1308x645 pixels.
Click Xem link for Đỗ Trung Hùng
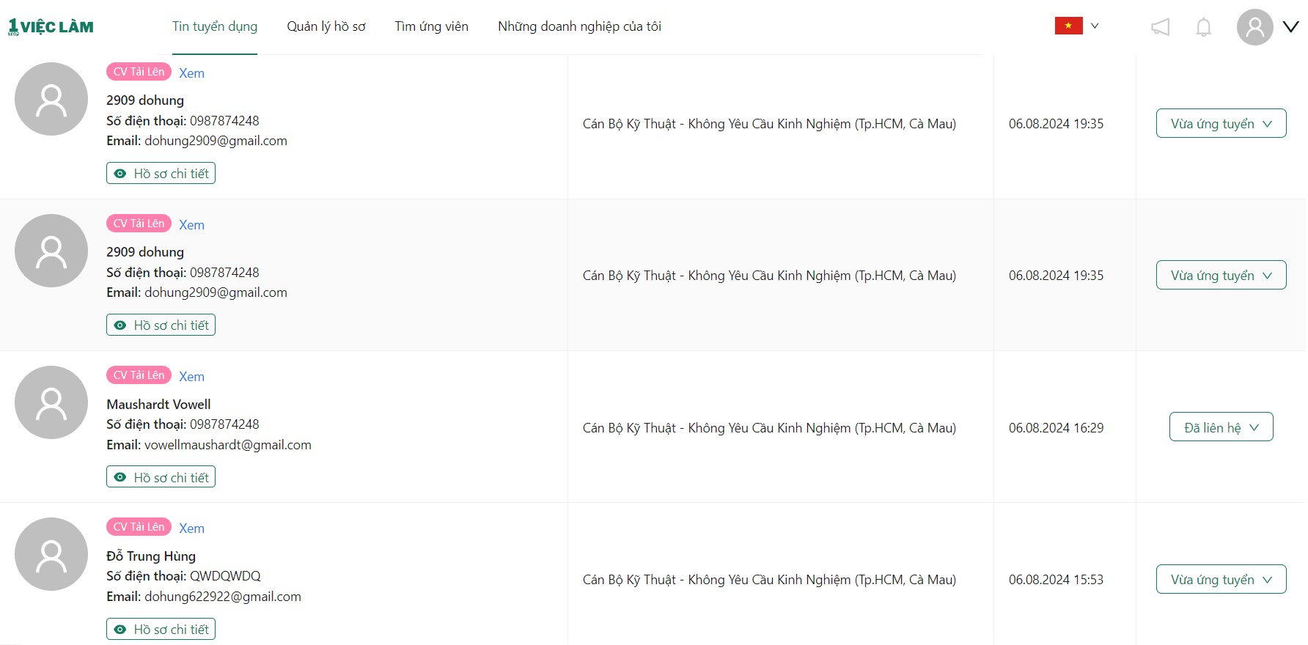[191, 528]
